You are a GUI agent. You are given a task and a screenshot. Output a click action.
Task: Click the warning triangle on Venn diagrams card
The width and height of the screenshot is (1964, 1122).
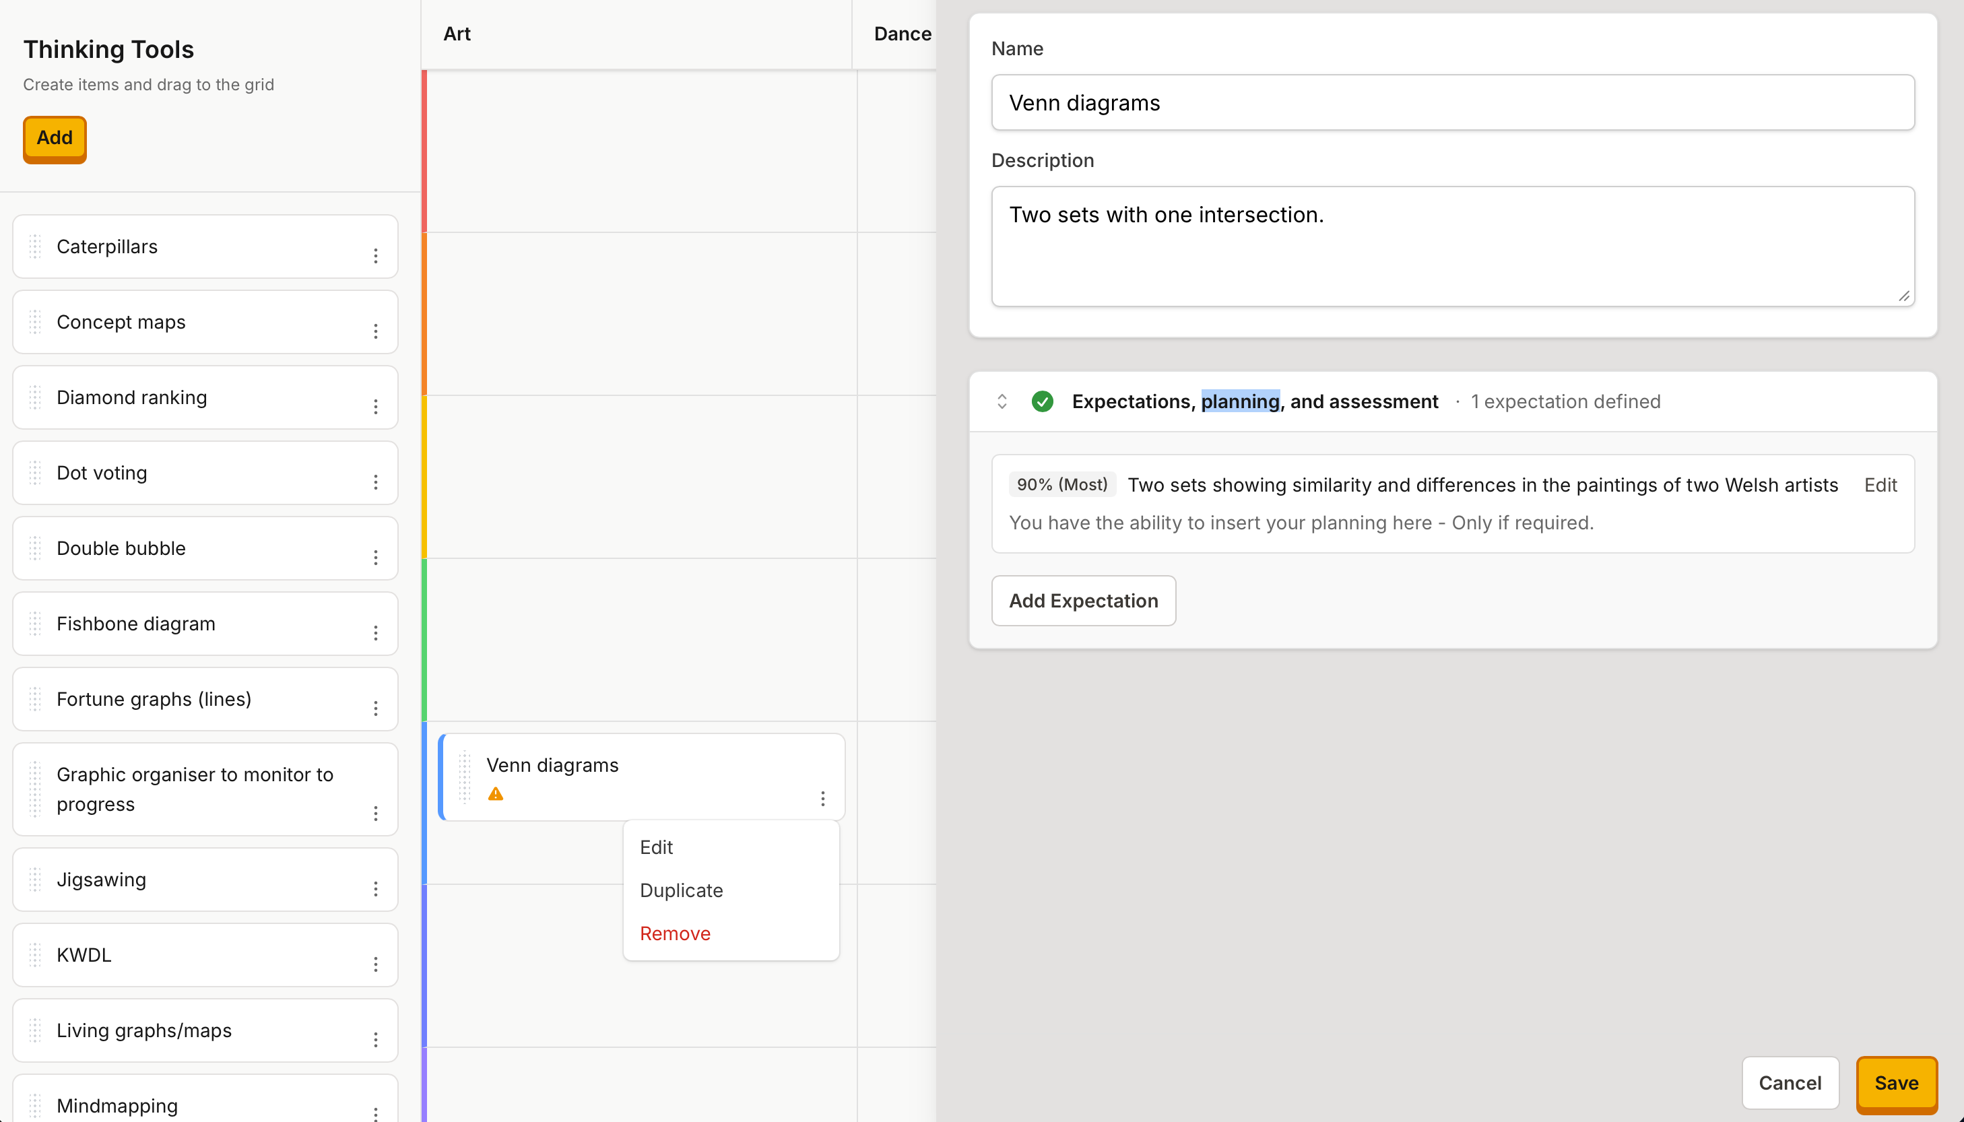tap(496, 794)
